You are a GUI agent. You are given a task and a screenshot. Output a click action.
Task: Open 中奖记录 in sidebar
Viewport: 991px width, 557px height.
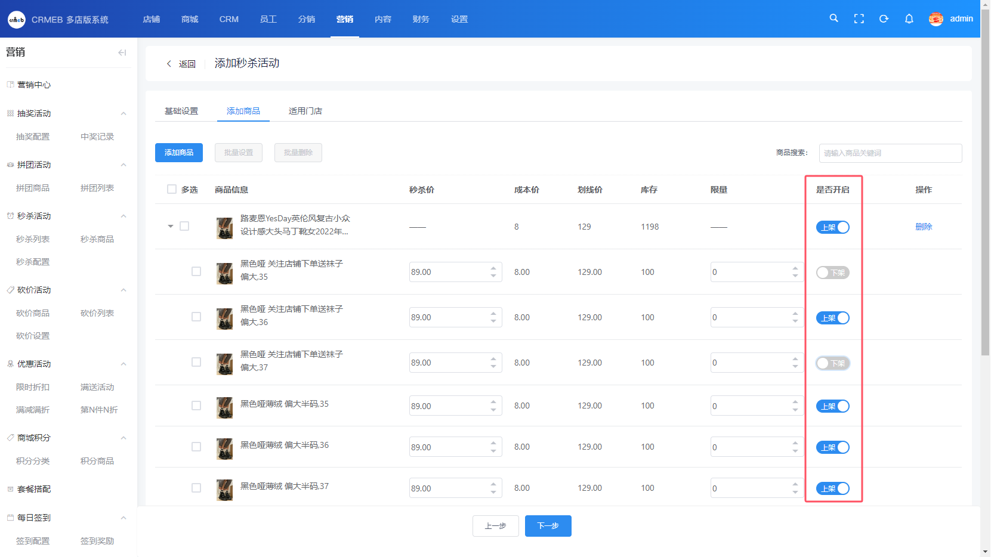[97, 137]
